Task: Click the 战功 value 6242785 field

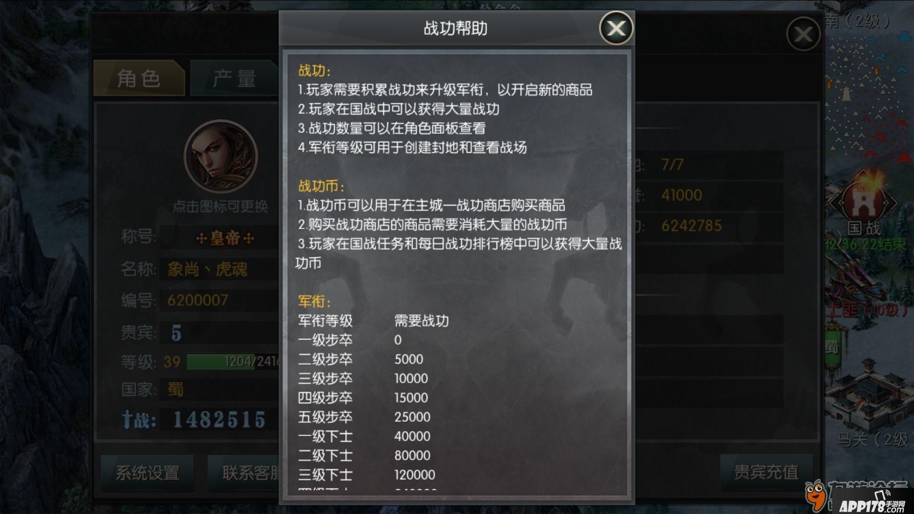Action: pos(692,226)
